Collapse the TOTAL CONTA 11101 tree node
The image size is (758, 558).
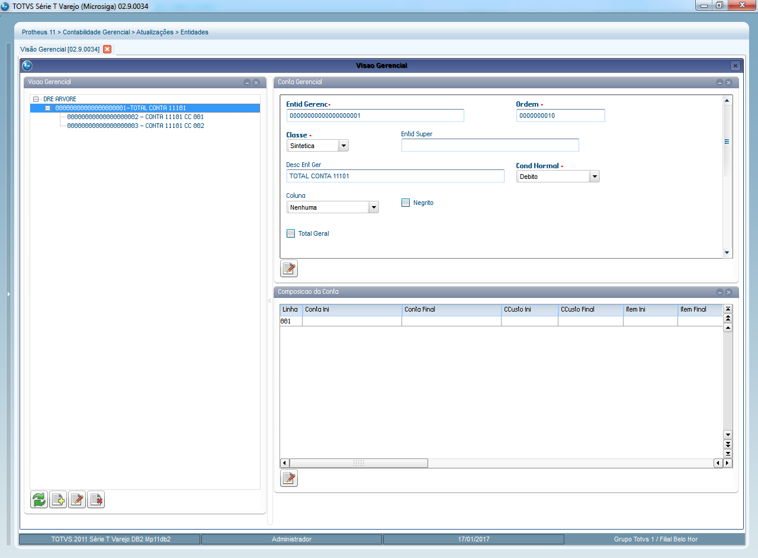coord(48,108)
